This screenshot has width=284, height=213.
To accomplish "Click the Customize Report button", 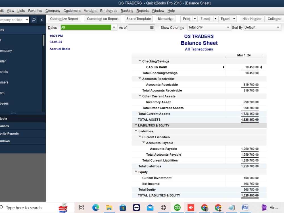I will pyautogui.click(x=64, y=19).
